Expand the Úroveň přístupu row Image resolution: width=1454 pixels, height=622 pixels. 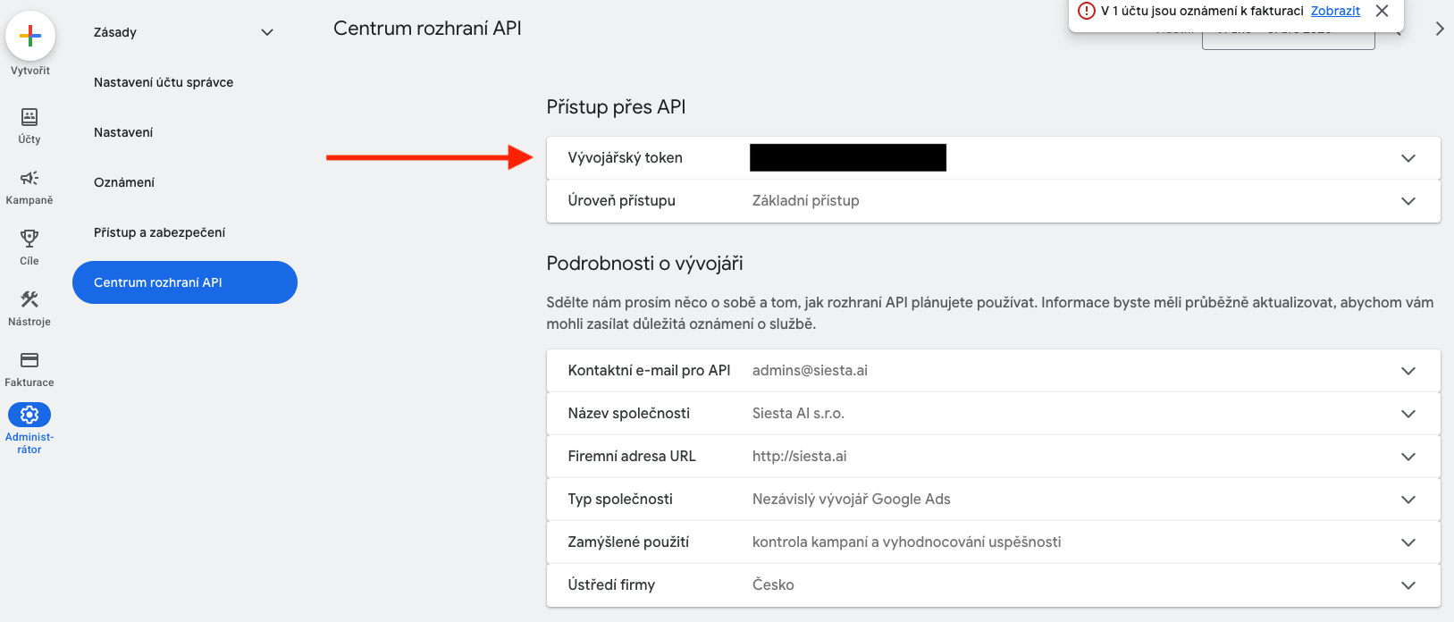tap(1408, 201)
